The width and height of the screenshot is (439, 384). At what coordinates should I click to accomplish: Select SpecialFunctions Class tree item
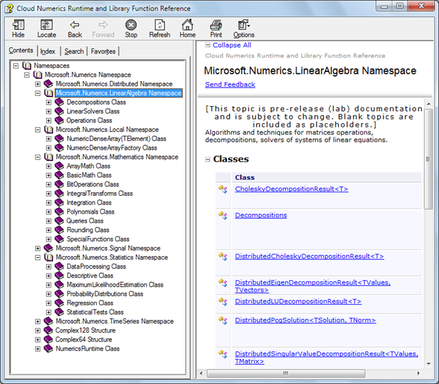[98, 239]
